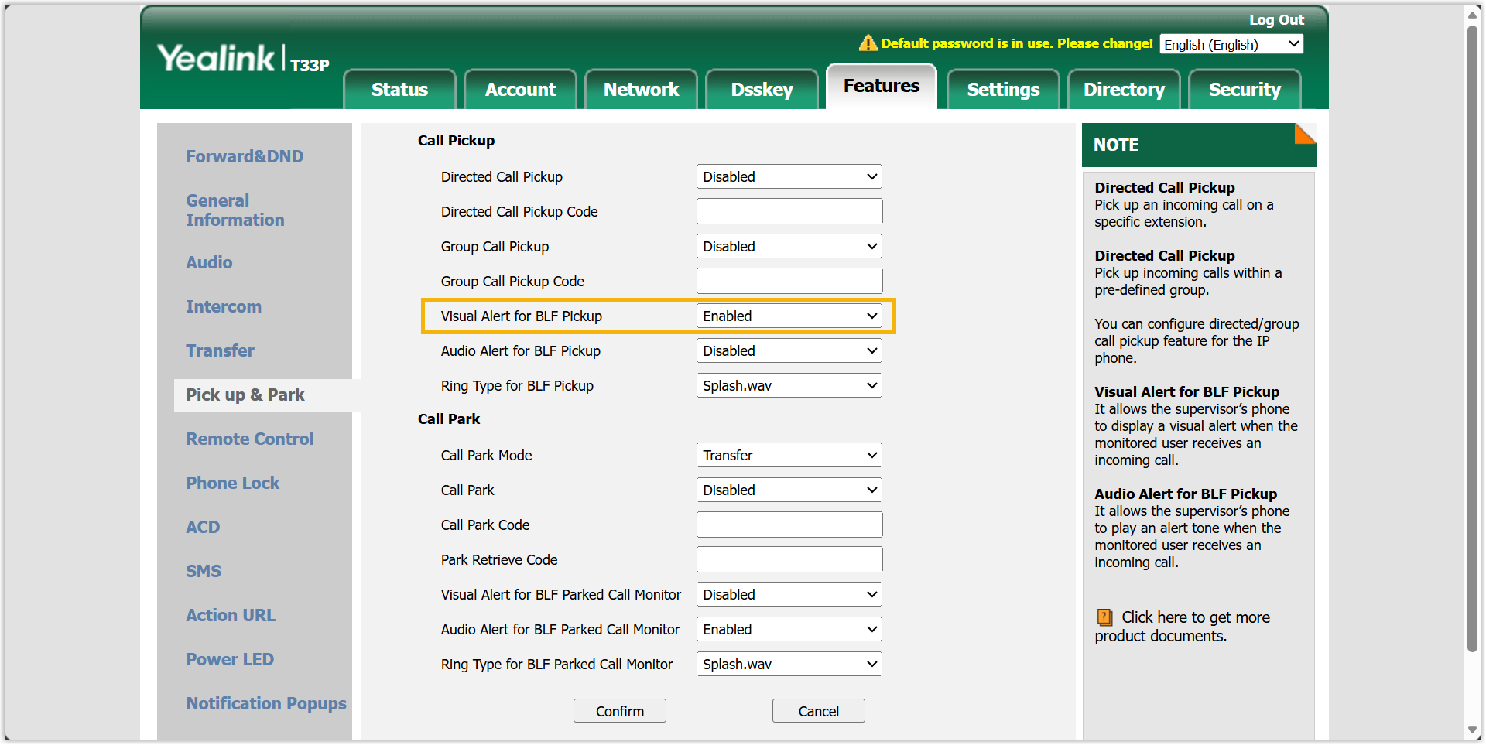
Task: Log out of the web interface
Action: (x=1276, y=20)
